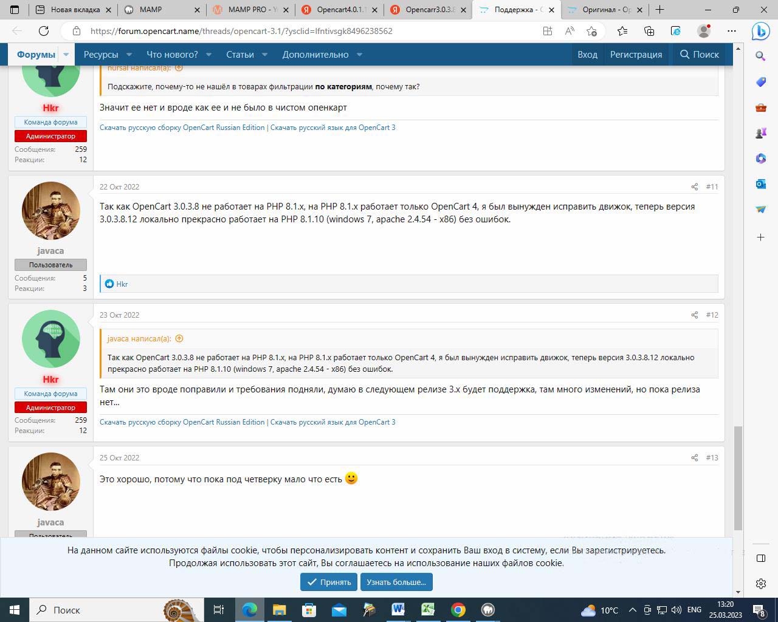The width and height of the screenshot is (778, 622).
Task: Open the Статьи navigation item
Action: pyautogui.click(x=240, y=55)
